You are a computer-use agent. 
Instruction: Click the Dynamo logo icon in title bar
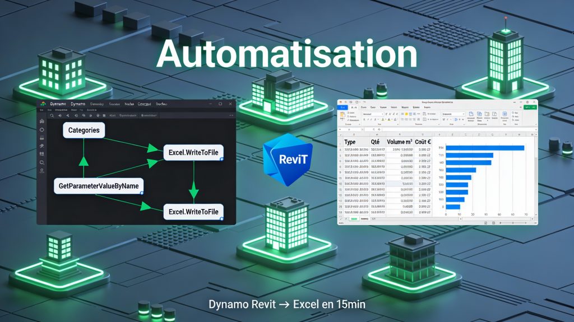[43, 104]
